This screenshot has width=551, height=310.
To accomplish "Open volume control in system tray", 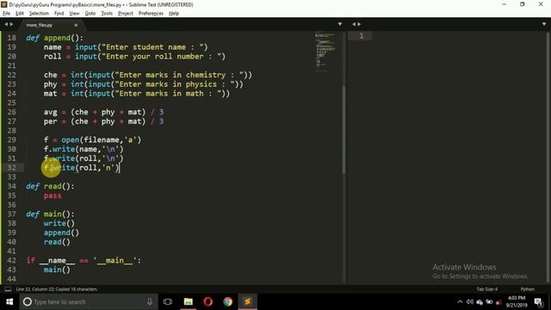I will tap(470, 301).
